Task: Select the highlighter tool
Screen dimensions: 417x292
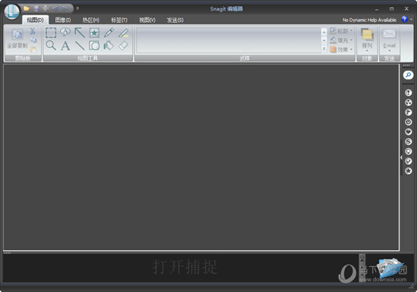Action: (124, 33)
